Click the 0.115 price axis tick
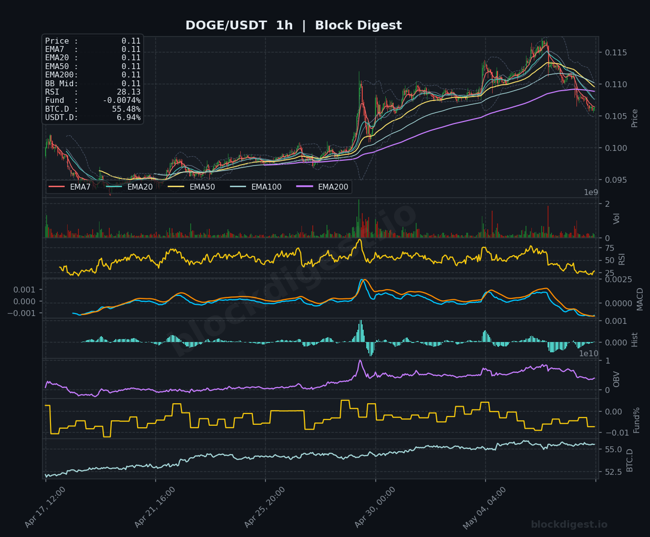Image resolution: width=650 pixels, height=537 pixels. point(615,52)
